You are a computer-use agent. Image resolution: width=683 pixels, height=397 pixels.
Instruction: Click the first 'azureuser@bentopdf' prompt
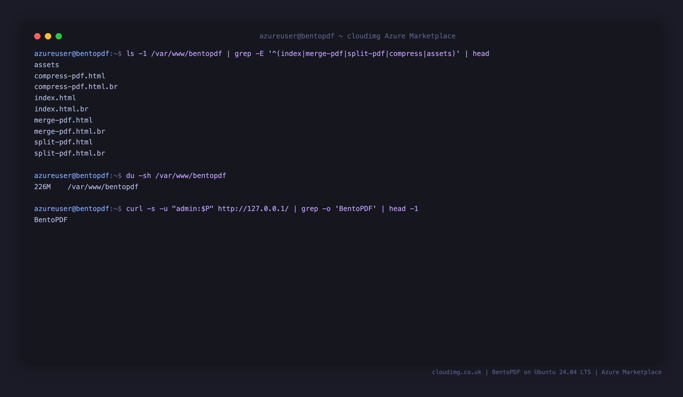tap(72, 54)
